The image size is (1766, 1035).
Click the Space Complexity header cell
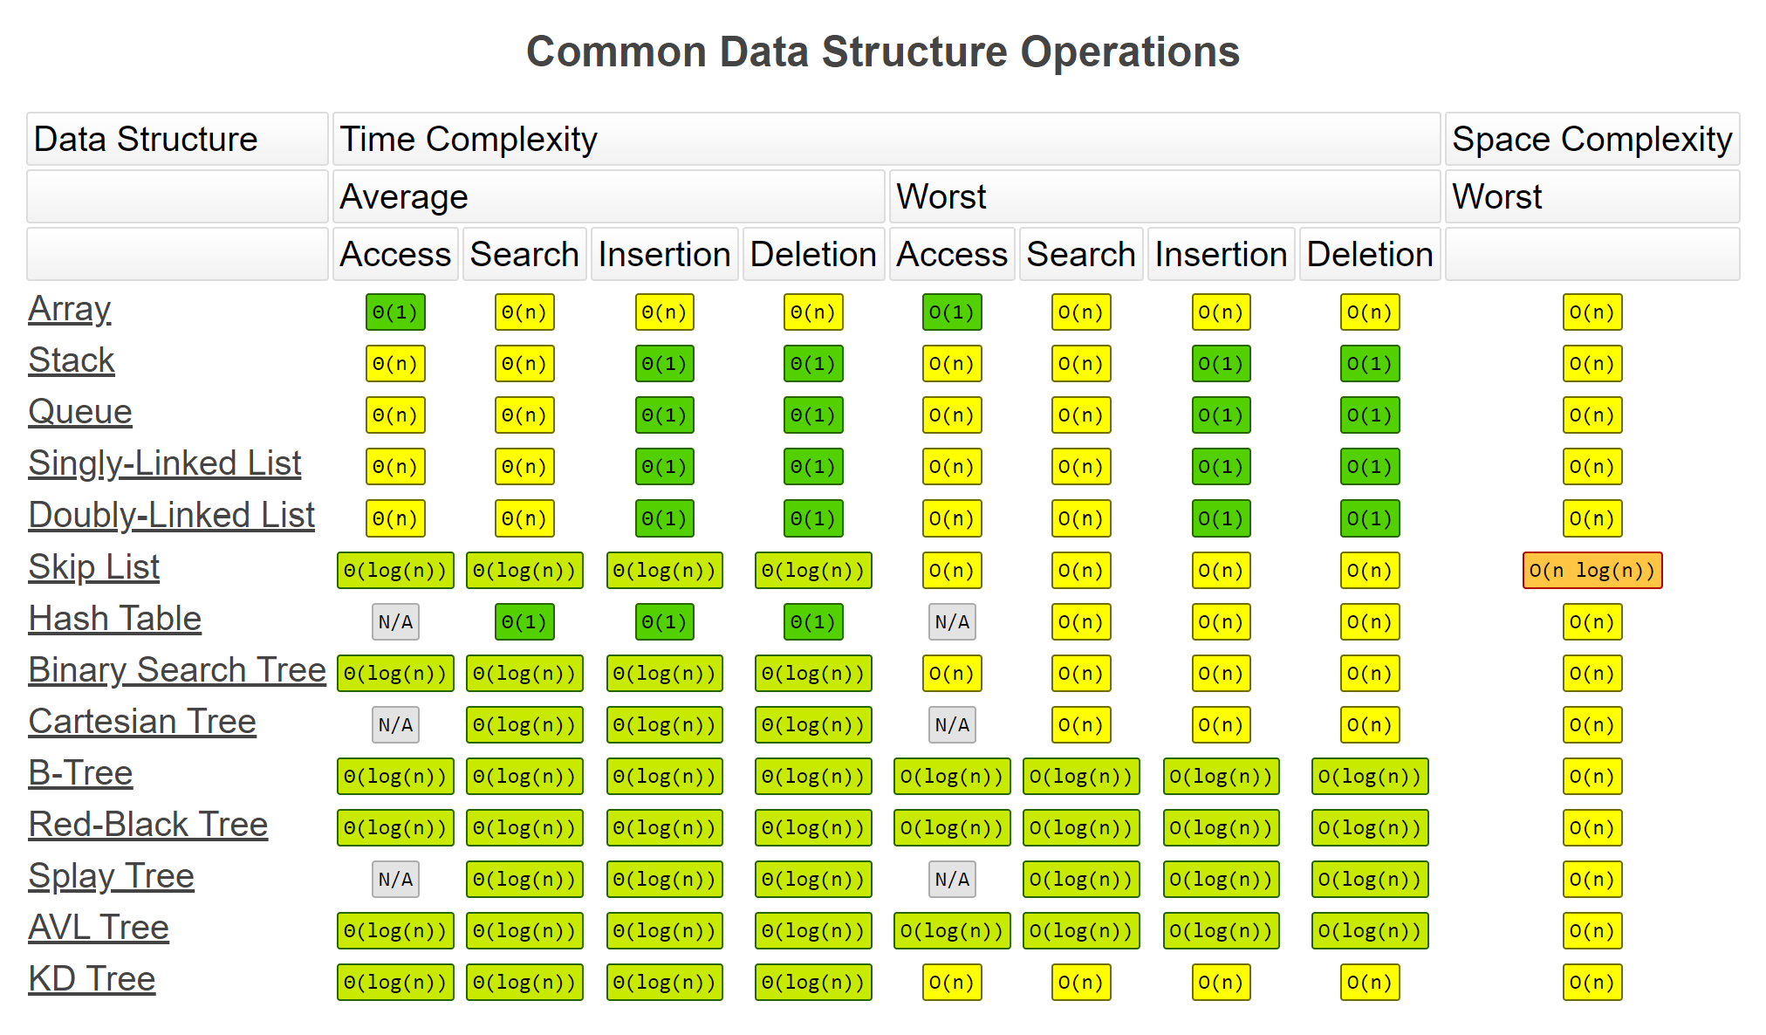(1591, 140)
